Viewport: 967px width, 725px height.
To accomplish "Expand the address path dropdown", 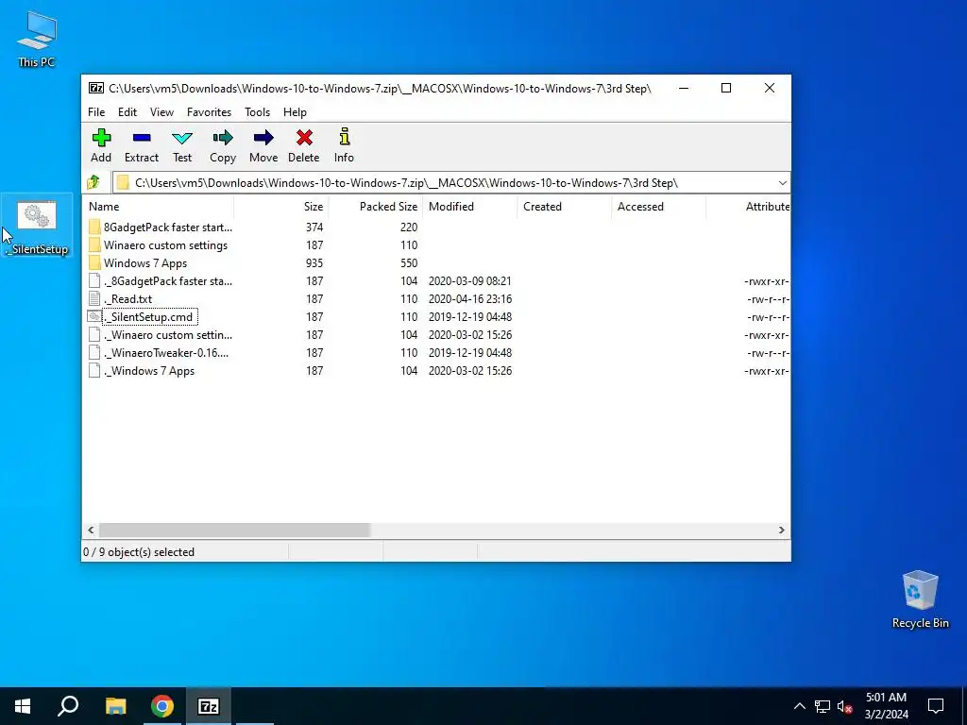I will pyautogui.click(x=782, y=182).
